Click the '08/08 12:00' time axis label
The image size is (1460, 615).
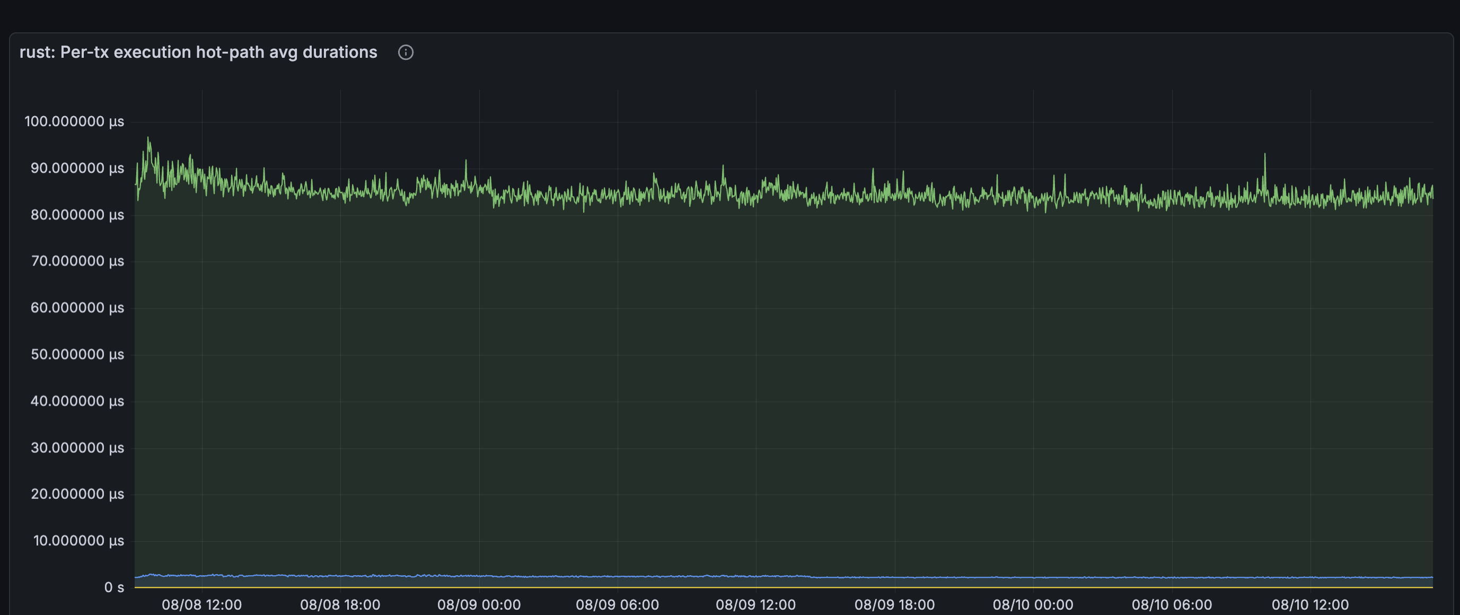pos(202,605)
